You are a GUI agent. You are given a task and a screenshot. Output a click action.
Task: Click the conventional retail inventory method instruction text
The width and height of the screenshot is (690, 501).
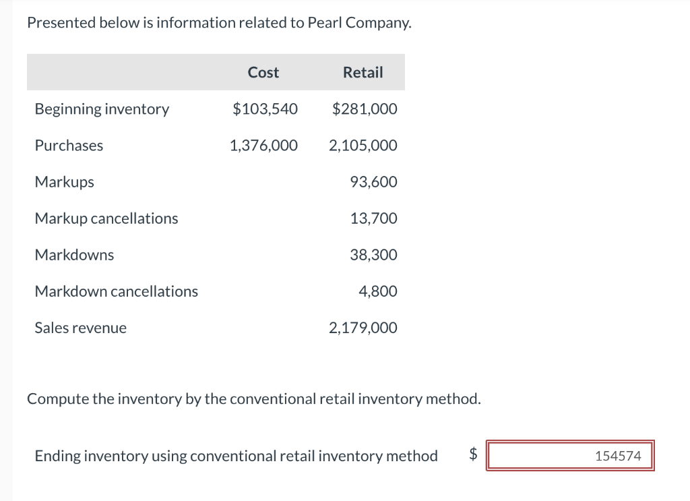[253, 399]
